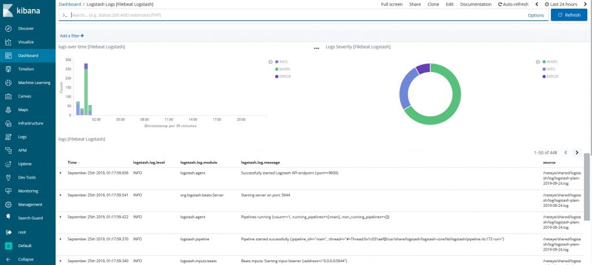Open panel options ellipsis for logs over time

tap(317, 48)
